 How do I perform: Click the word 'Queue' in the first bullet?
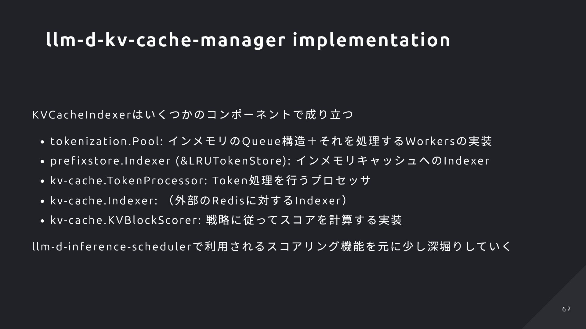coord(261,141)
